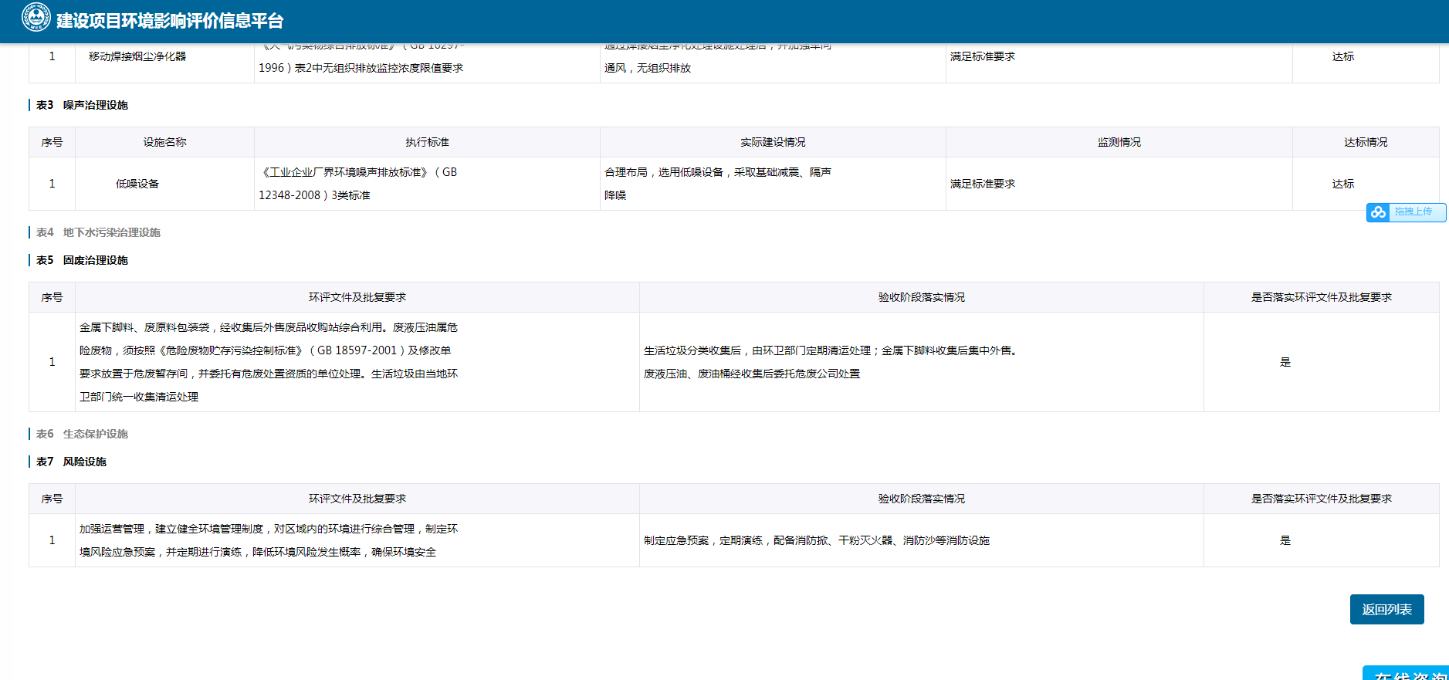Click the cloud icon on upload widget
The height and width of the screenshot is (680, 1449).
click(x=1378, y=212)
